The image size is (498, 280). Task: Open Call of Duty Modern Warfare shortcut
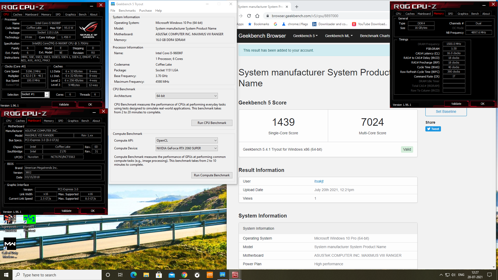[x=10, y=248]
